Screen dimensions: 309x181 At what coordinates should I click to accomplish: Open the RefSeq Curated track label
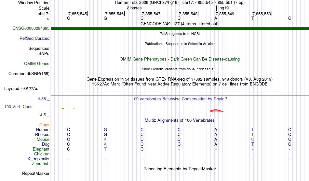34,39
